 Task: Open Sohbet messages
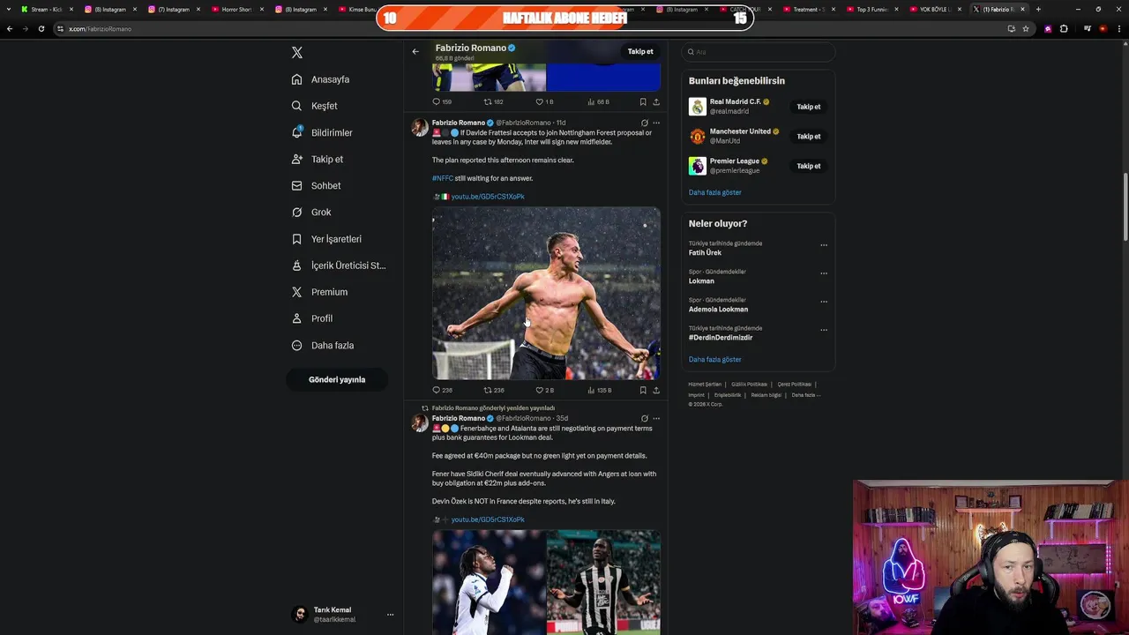coord(316,186)
